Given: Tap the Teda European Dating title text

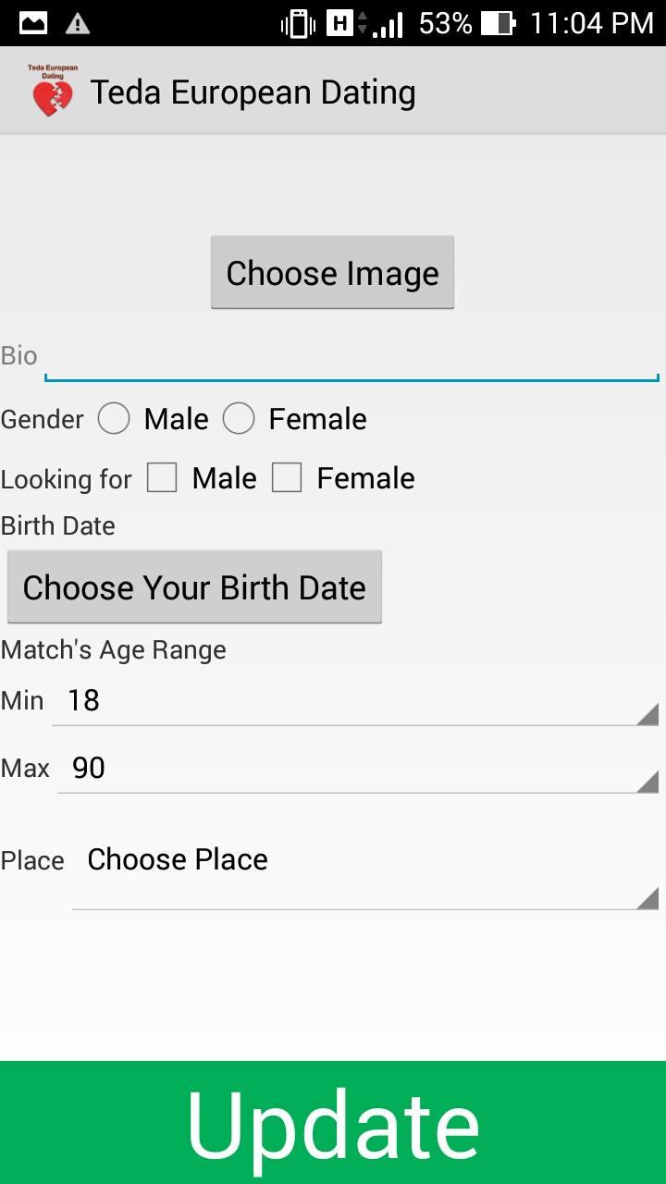Looking at the screenshot, I should pyautogui.click(x=253, y=92).
